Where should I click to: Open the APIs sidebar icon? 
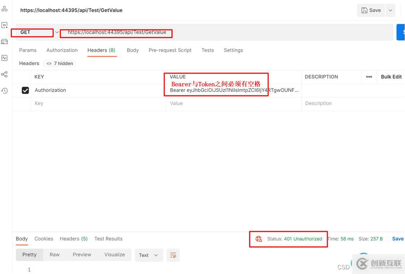click(4, 9)
